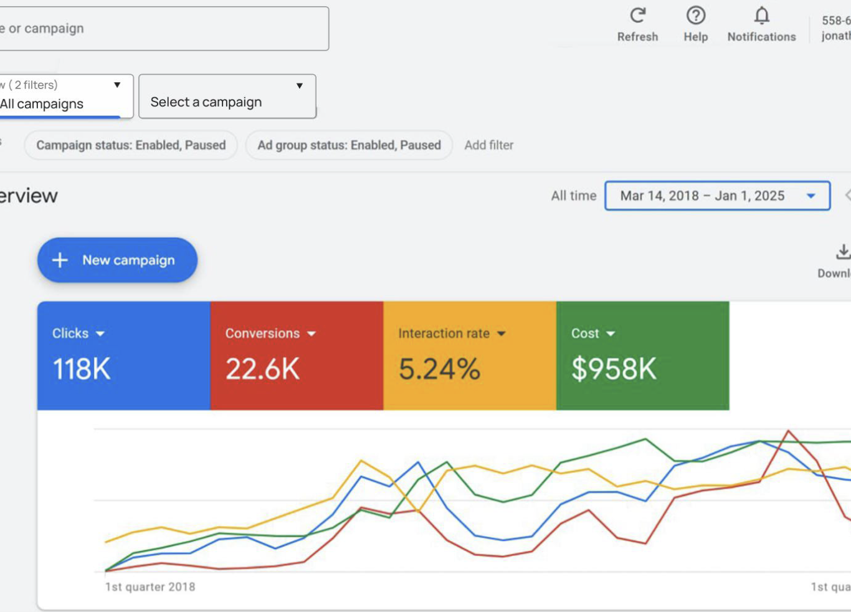Select the green Cost $958K card
This screenshot has height=612, width=851.
point(642,356)
